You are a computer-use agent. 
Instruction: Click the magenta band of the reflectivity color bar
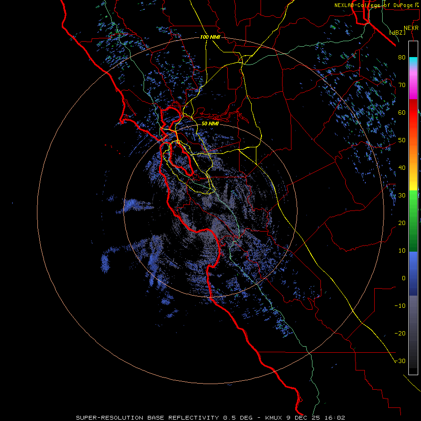point(413,85)
